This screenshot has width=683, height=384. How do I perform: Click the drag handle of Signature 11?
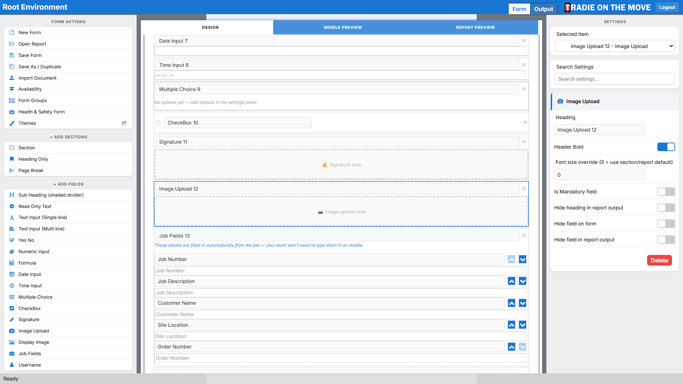pos(524,142)
